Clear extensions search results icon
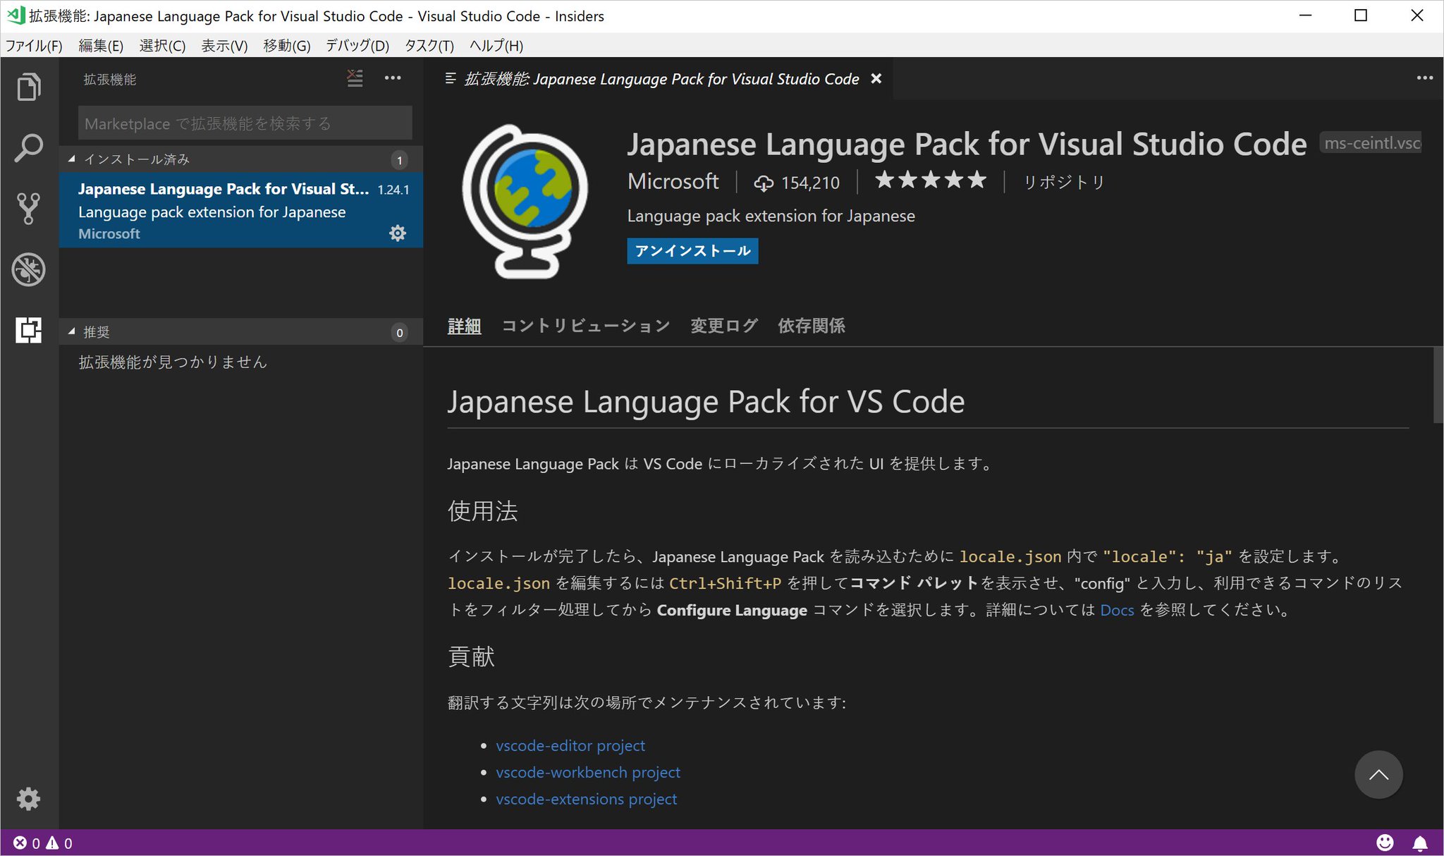The width and height of the screenshot is (1444, 856). coord(355,78)
